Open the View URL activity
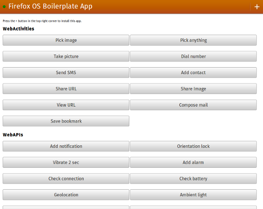This screenshot has width=263, height=209. [x=66, y=105]
